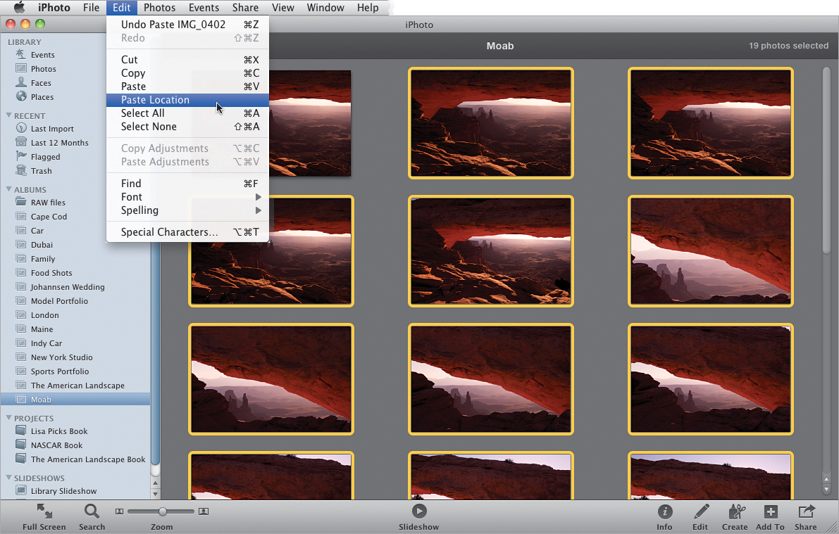Click the Flagged flag icon
Screen dimensions: 839x534
pos(21,156)
